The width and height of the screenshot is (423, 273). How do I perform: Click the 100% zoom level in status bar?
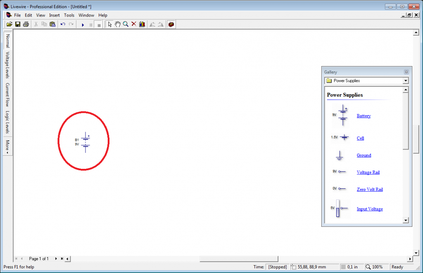(x=377, y=267)
